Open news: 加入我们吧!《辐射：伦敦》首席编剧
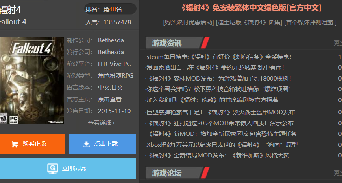The image size is (342, 183). coord(212,100)
